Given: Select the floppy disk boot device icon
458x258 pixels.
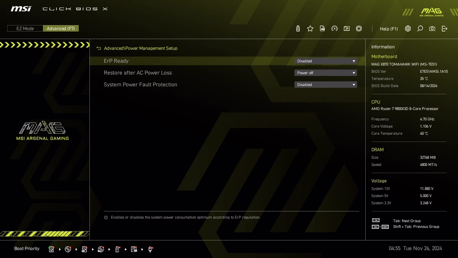Looking at the screenshot, I should tap(134, 249).
